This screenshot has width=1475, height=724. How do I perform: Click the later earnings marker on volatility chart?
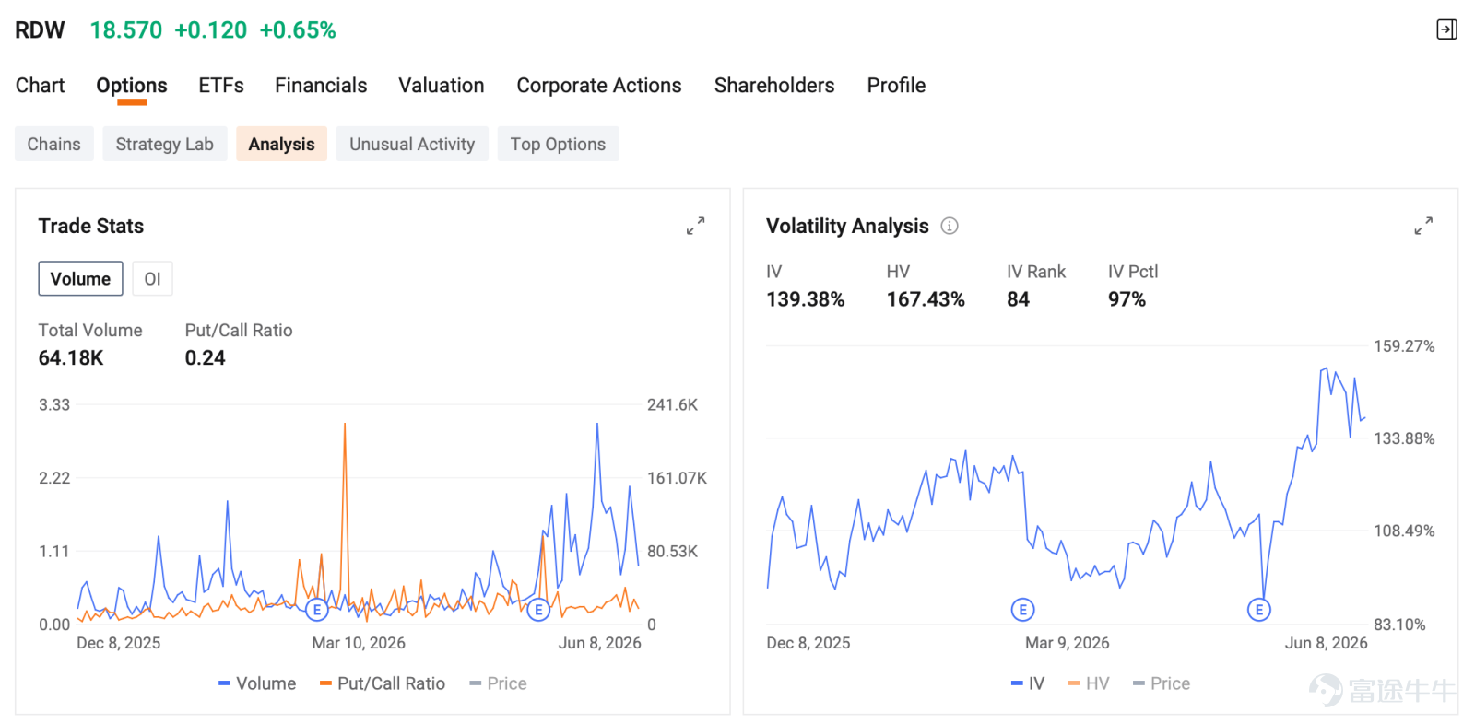click(x=1259, y=609)
